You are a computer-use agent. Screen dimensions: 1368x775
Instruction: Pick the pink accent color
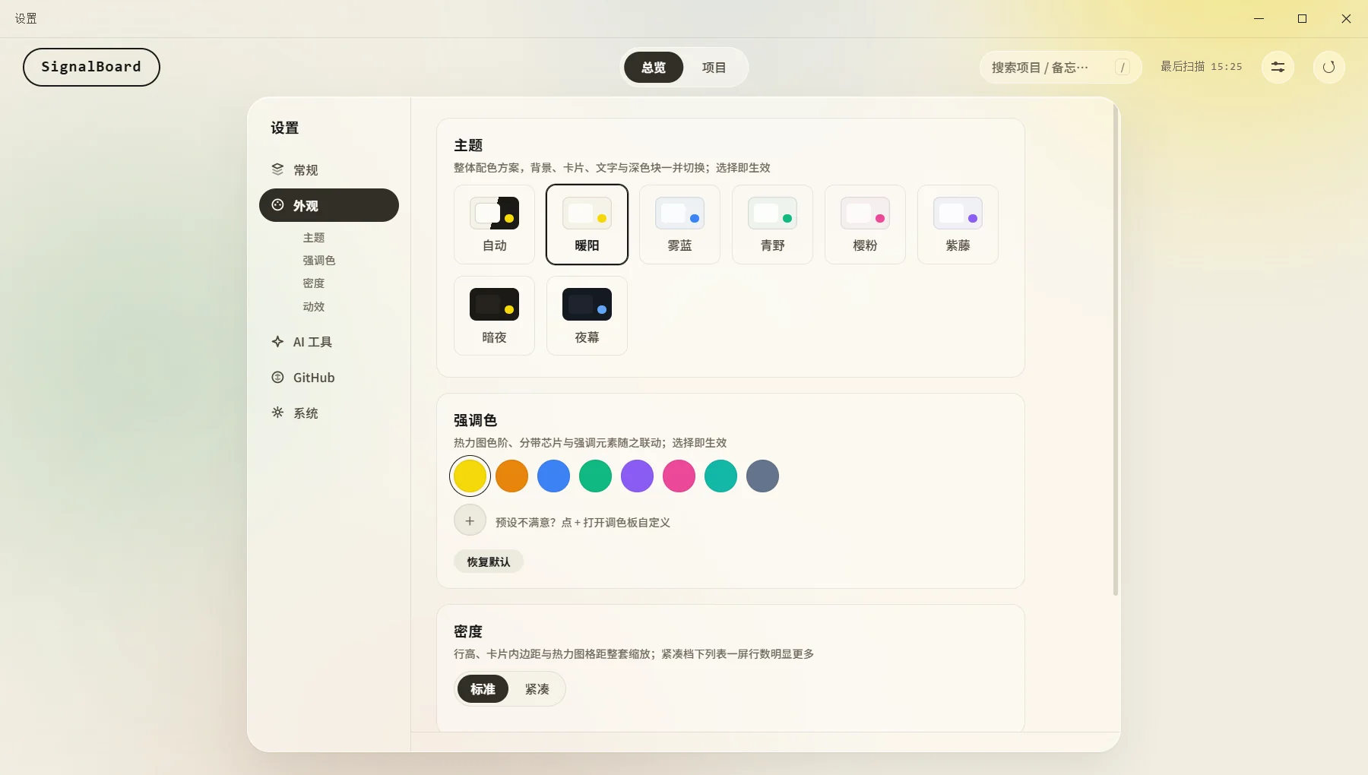click(679, 476)
